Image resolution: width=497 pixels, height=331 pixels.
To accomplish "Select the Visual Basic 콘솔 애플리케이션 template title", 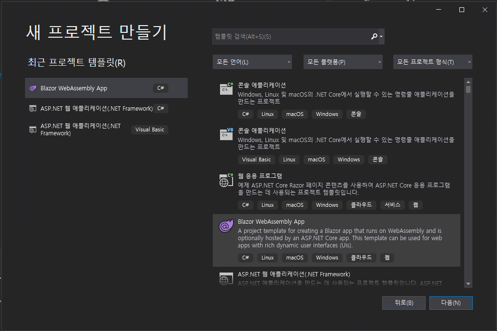I will [x=262, y=130].
